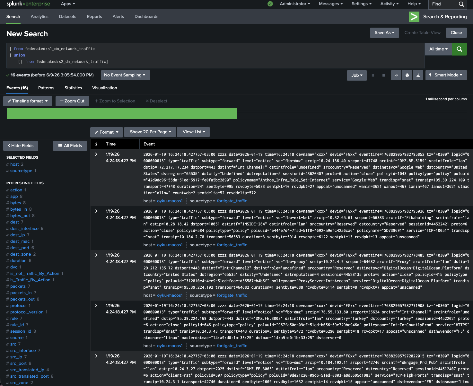Expand the first event row chevron
The height and width of the screenshot is (386, 473).
click(x=96, y=154)
